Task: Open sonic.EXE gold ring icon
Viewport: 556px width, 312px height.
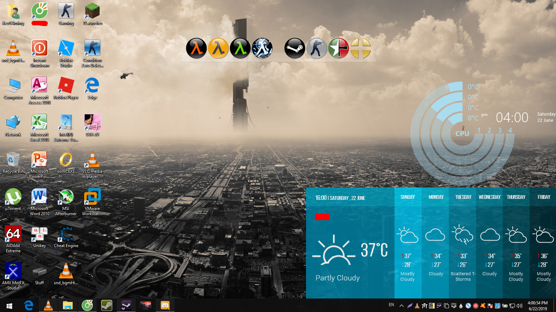Action: 66,162
